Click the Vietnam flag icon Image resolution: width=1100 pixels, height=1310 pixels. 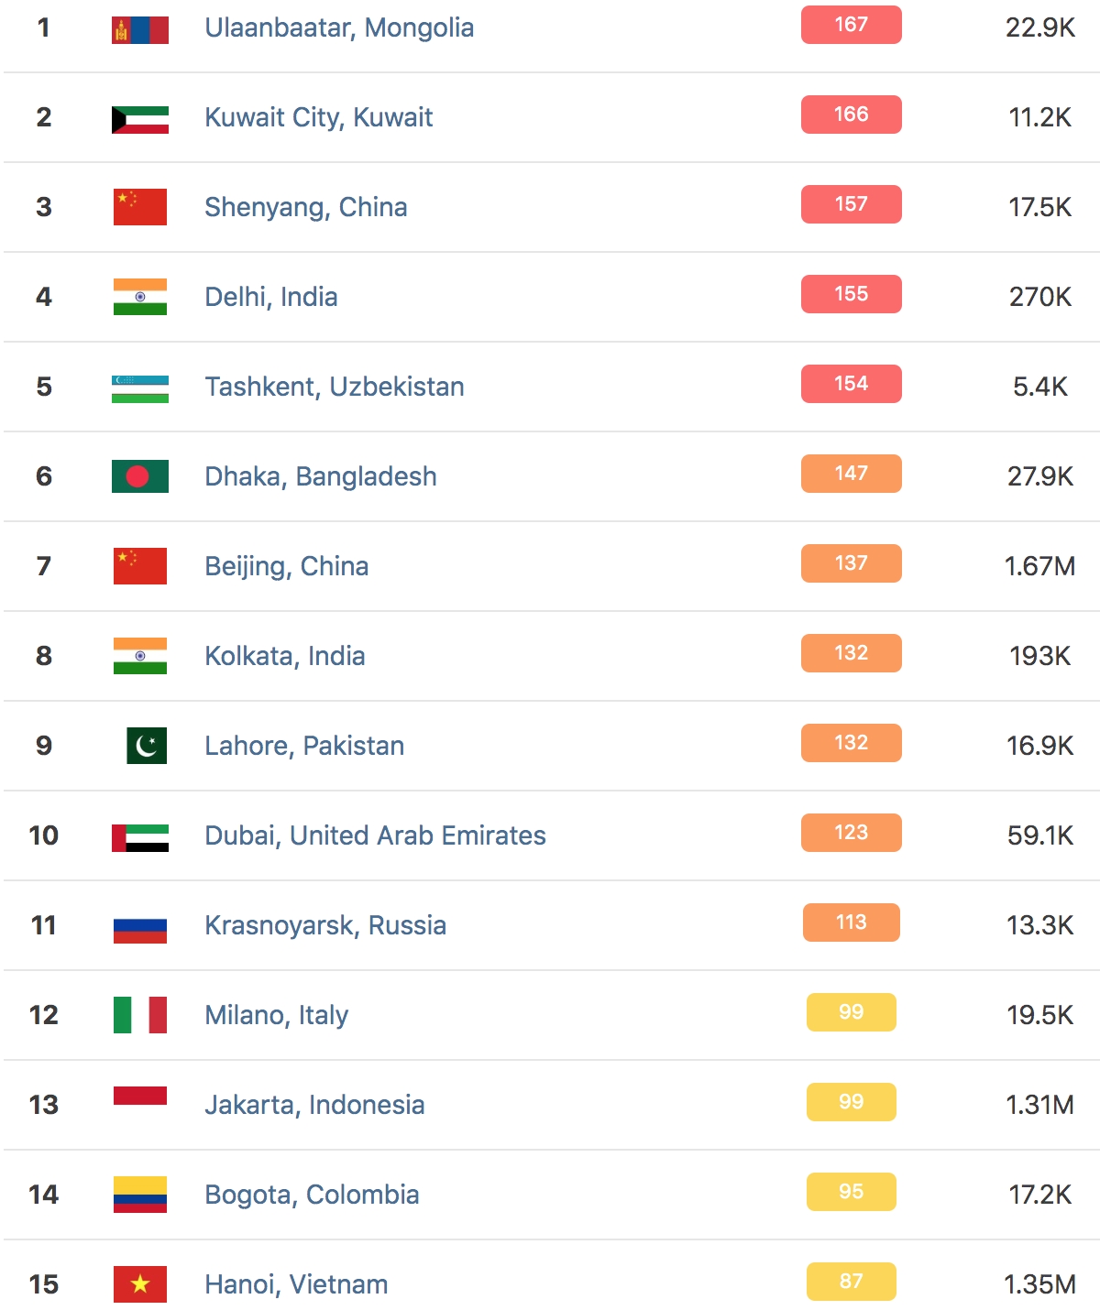[140, 1284]
